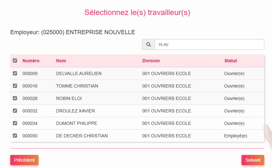Uncheck the ROBIN ELOI checkbox
Screen dimensions: 272x168
click(15, 98)
